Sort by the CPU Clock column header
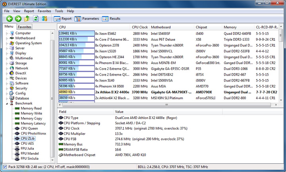The height and width of the screenshot is (172, 286). click(139, 27)
